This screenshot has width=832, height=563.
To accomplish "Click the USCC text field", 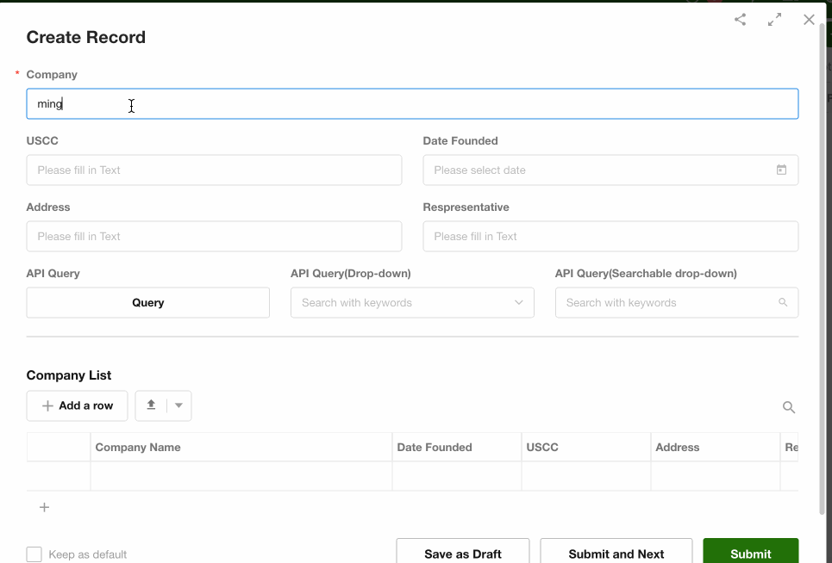I will [214, 170].
